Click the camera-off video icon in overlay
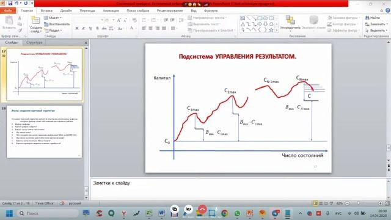 tap(188, 209)
